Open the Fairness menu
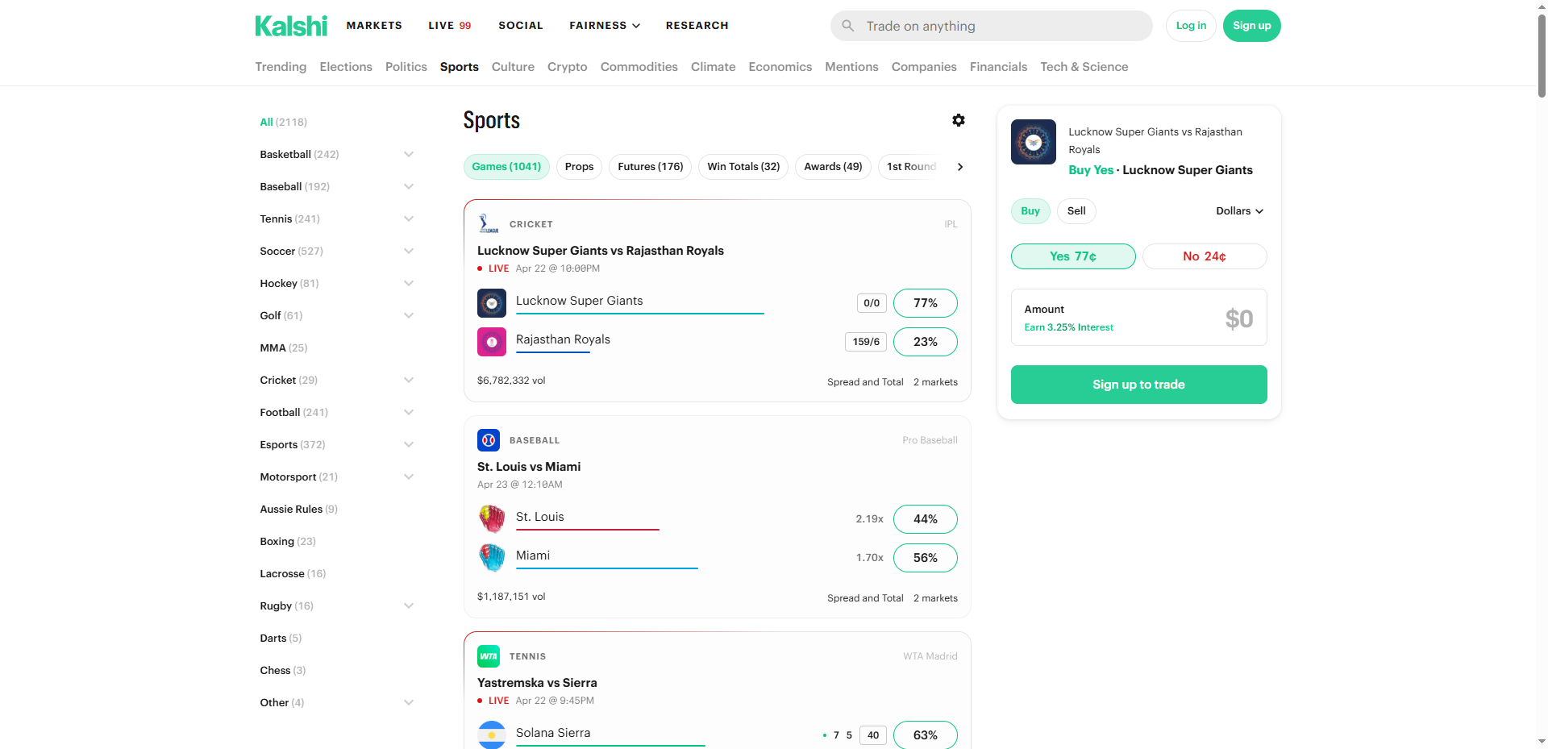This screenshot has height=749, width=1548. point(605,26)
